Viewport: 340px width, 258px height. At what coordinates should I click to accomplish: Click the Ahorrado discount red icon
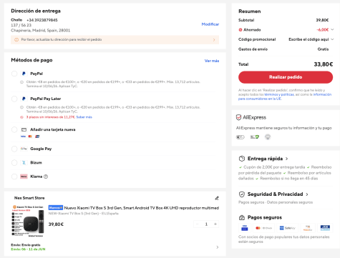241,30
